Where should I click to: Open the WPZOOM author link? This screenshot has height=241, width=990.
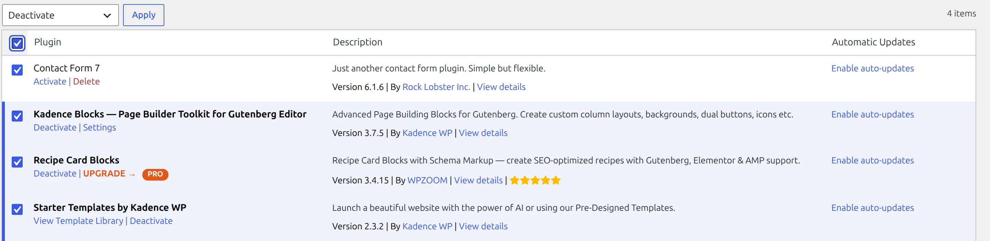[427, 180]
